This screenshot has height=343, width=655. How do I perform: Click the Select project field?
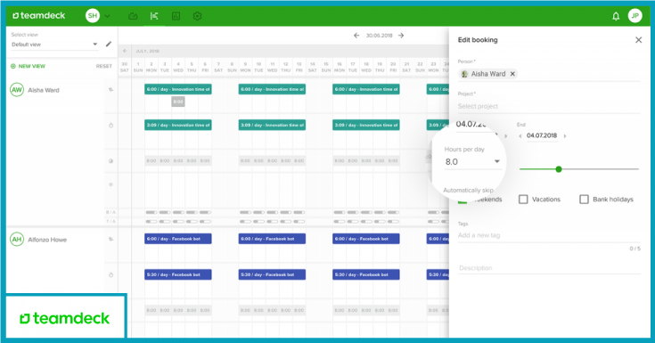click(x=549, y=106)
